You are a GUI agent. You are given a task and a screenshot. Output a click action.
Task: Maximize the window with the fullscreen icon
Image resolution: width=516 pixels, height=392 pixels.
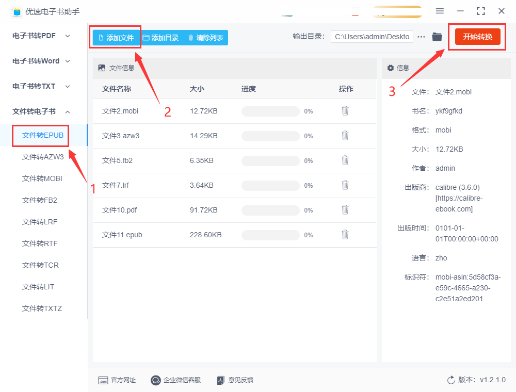[x=481, y=11]
